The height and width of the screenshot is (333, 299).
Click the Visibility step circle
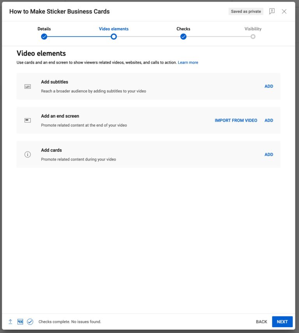(253, 36)
